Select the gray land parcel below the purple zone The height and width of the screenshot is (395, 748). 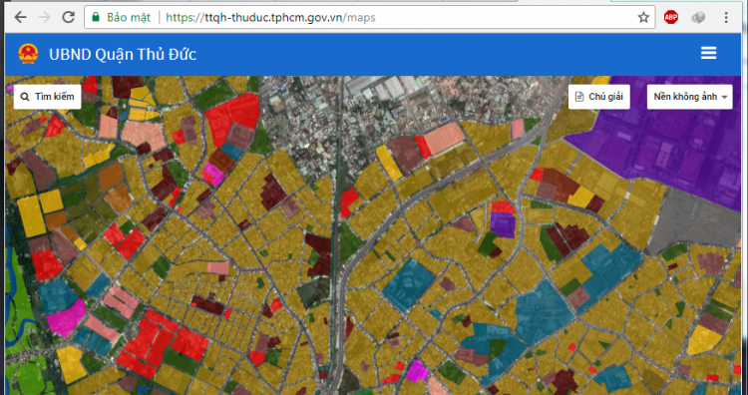point(694,219)
